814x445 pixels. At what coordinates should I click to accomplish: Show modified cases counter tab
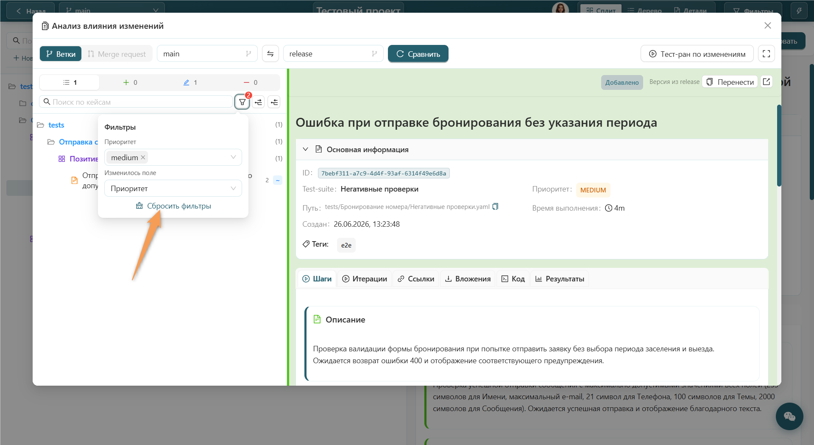click(190, 82)
